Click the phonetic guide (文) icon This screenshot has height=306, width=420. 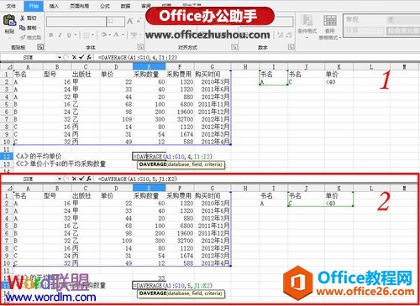(134, 35)
